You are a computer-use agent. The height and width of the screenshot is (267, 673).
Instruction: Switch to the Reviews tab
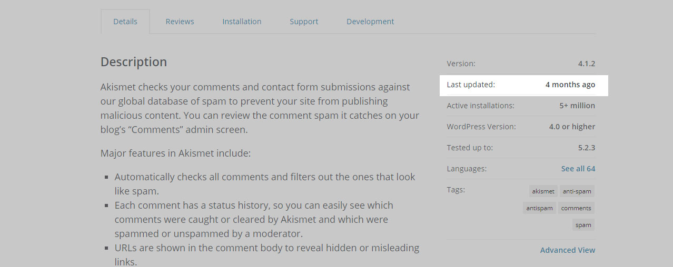point(180,22)
